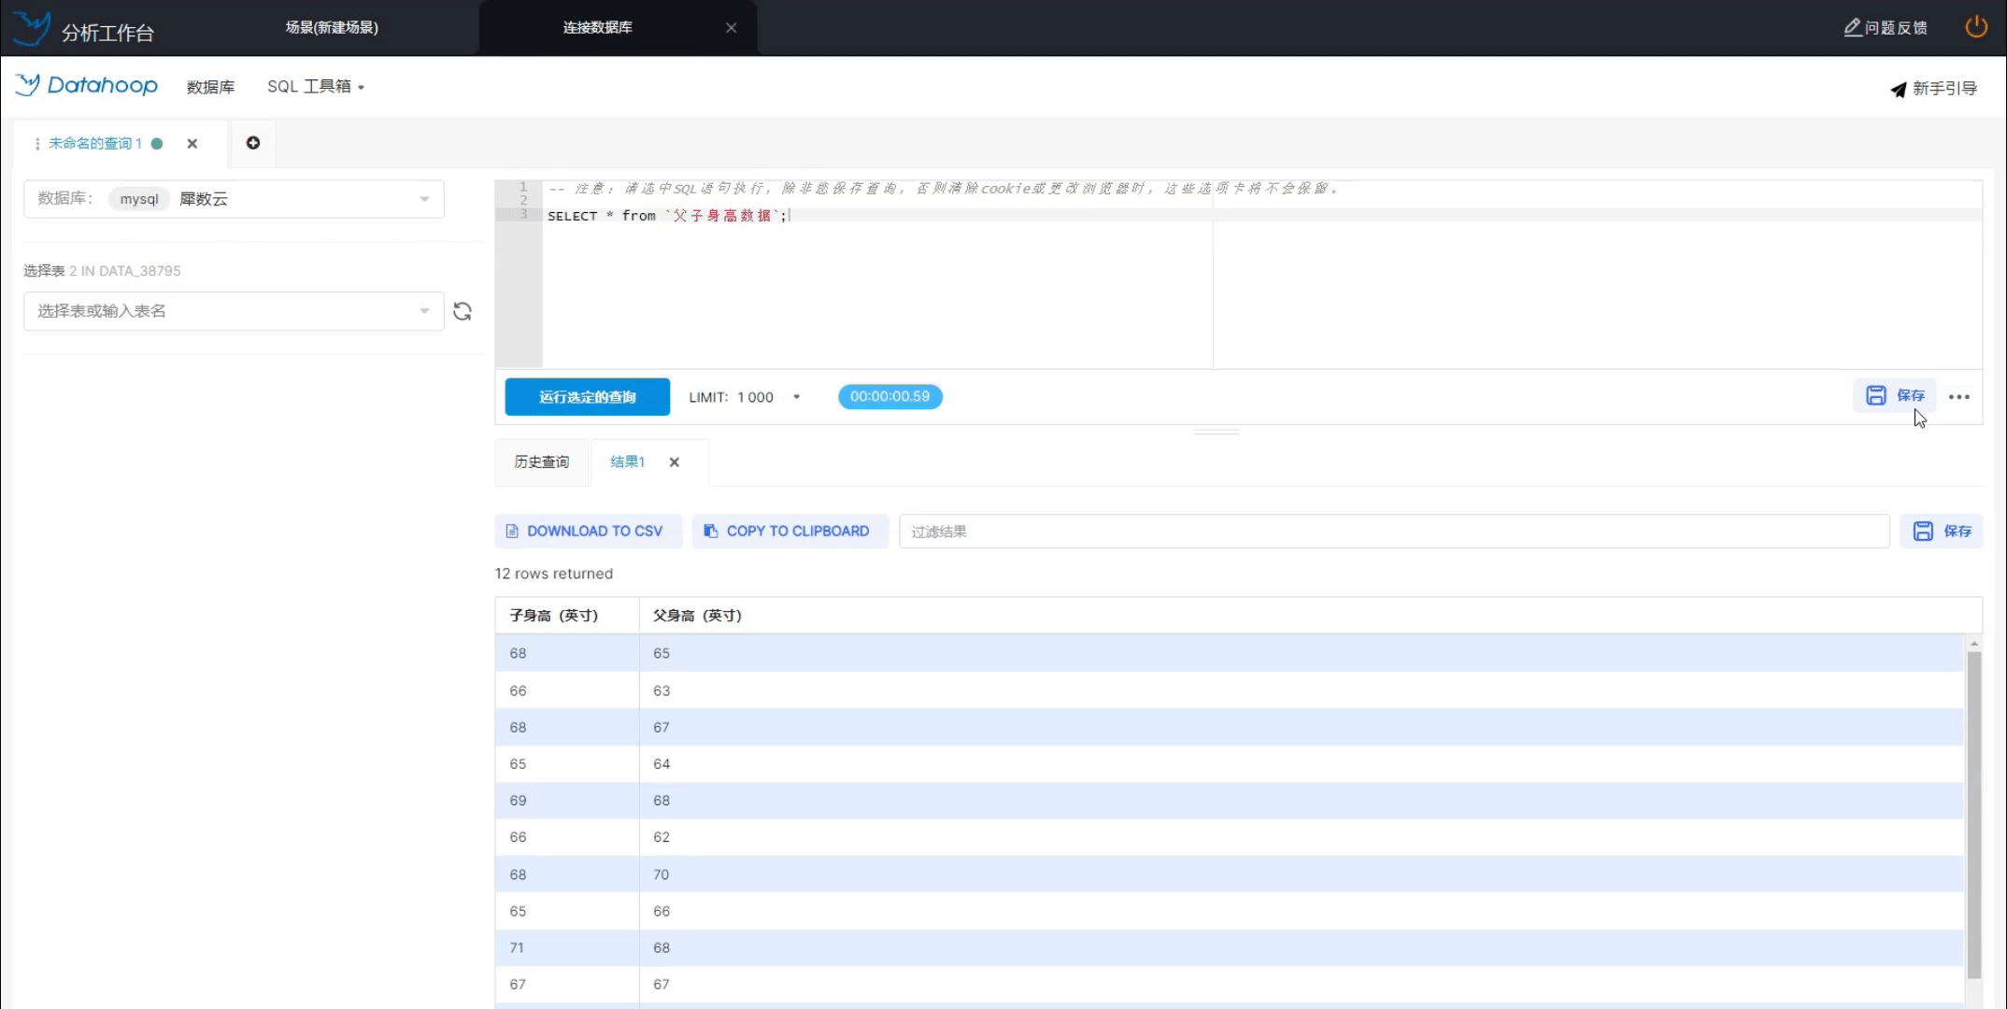
Task: Click the 分析工作台 bird logo
Action: coord(31,28)
